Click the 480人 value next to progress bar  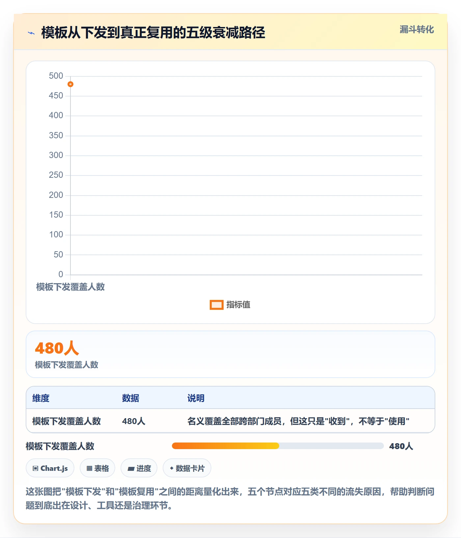(401, 446)
